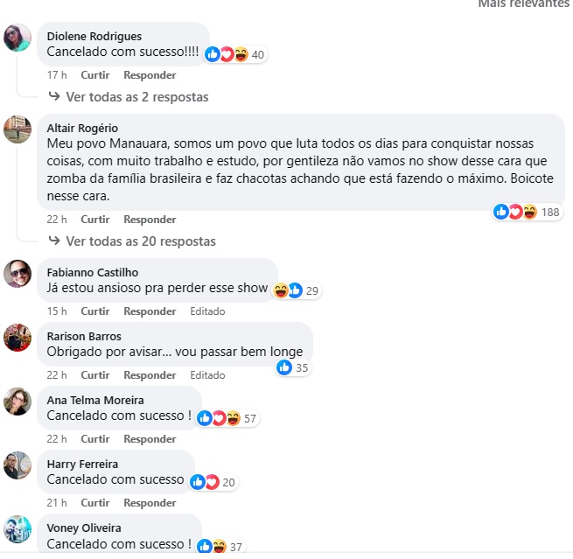Click Fabianno Castilho's avatar thumbnail
Viewport: 573px width, 559px height.
(x=17, y=274)
